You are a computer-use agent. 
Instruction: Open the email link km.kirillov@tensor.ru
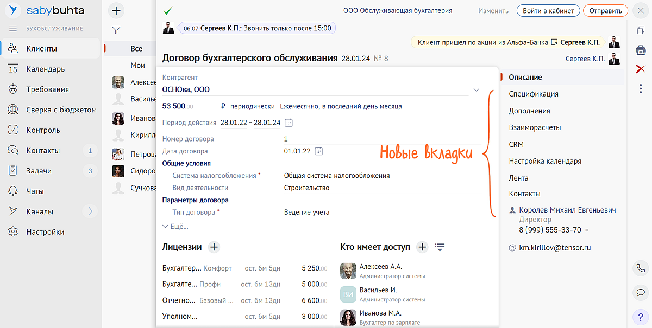(x=554, y=248)
